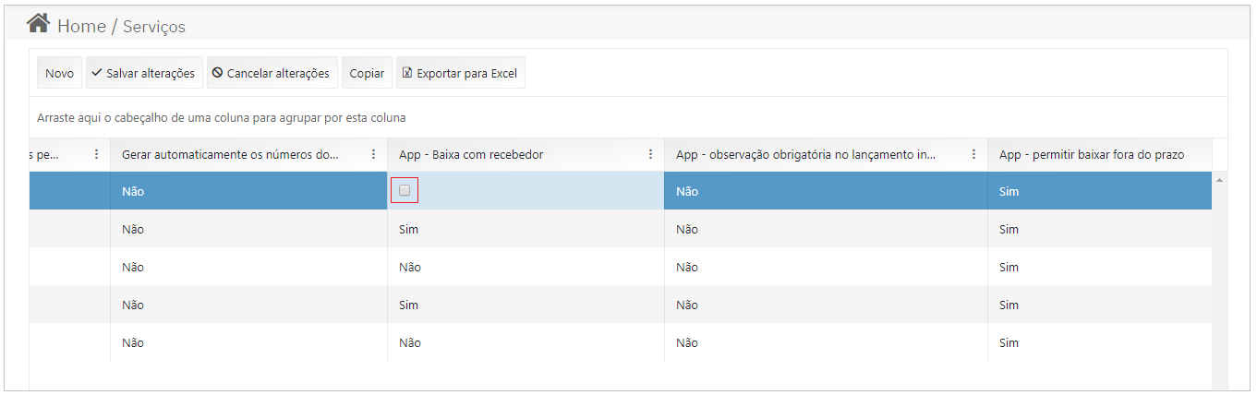This screenshot has height=395, width=1257.
Task: Select 'Não' in fifth row Baixa com recebedor
Action: click(x=410, y=342)
